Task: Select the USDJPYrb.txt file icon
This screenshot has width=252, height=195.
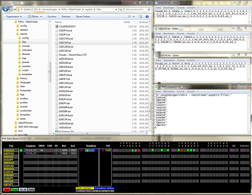Action: pos(57,30)
